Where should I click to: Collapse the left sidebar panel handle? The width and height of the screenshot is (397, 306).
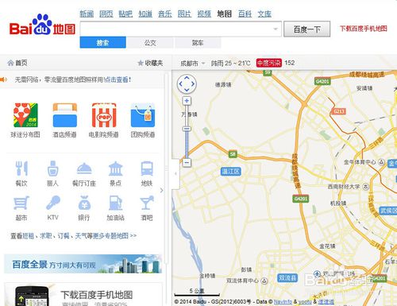[x=175, y=174]
